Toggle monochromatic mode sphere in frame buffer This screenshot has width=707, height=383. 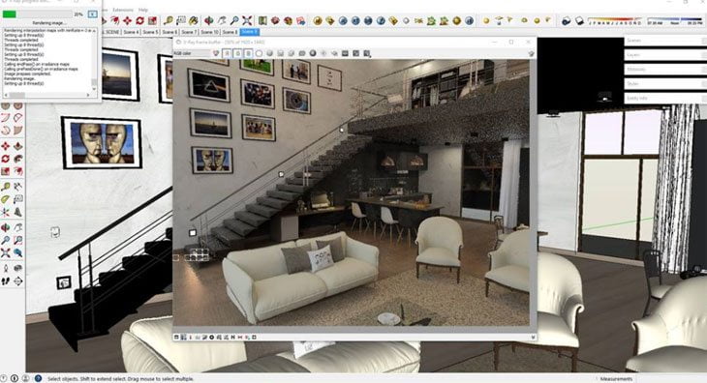click(269, 53)
